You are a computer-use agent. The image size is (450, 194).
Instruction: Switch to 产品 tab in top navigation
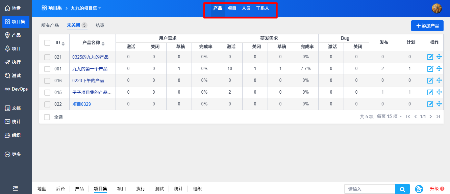tap(218, 8)
